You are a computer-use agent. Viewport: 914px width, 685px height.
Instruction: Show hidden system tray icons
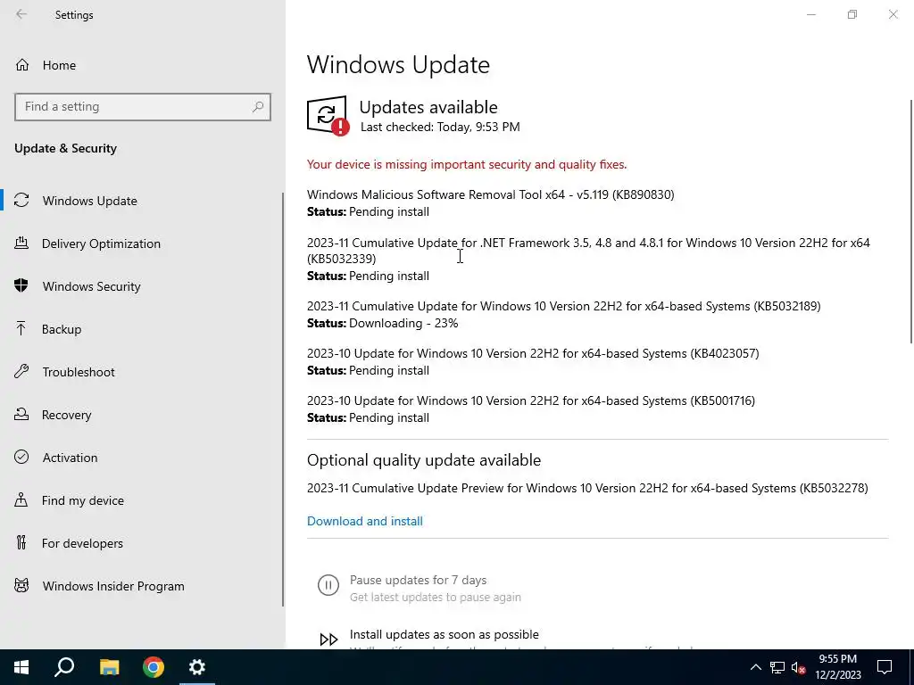click(755, 667)
